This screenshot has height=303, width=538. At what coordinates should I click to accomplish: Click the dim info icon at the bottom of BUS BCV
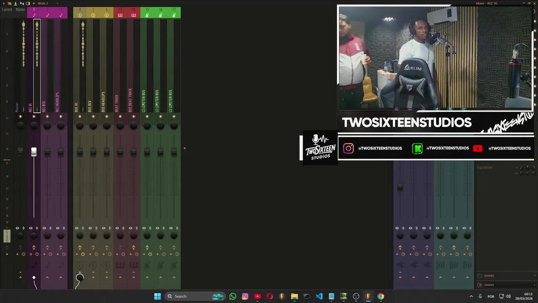(x=93, y=265)
